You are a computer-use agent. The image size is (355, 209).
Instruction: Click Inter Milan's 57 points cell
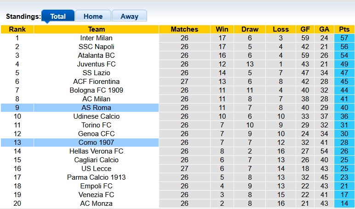[344, 38]
